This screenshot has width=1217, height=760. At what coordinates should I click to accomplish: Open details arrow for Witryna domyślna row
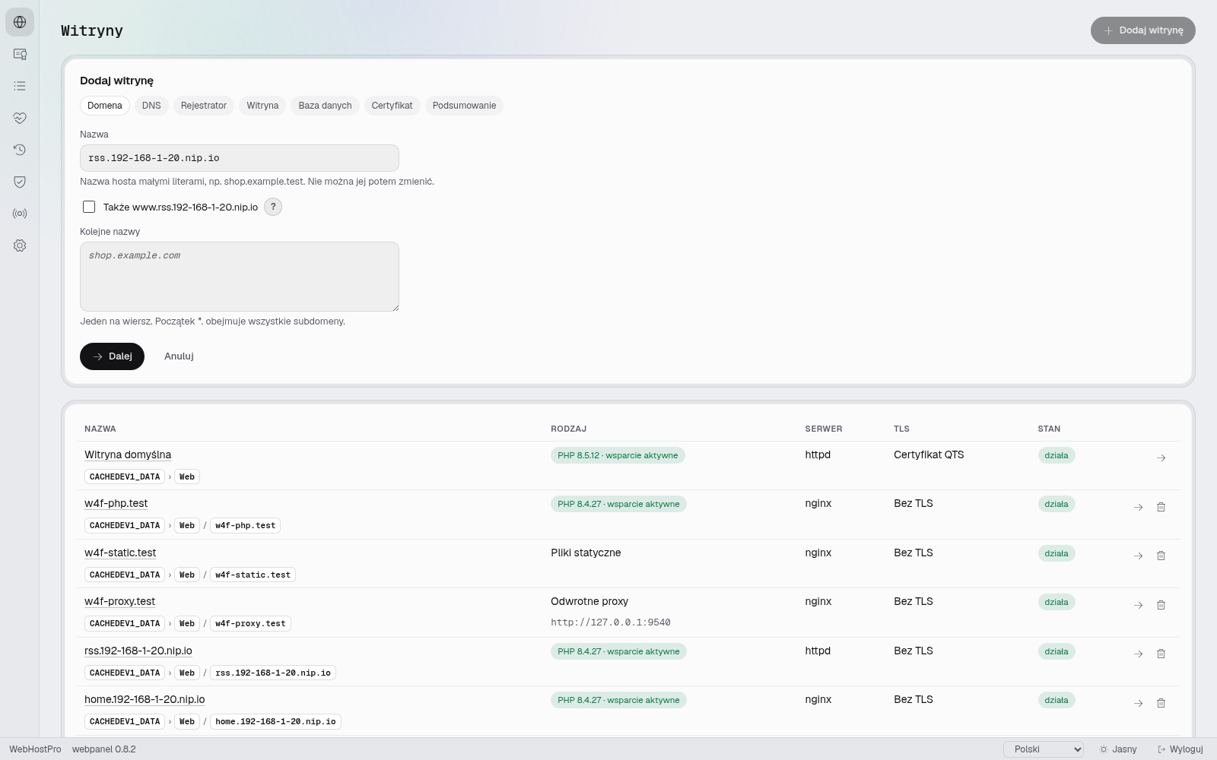click(1161, 458)
